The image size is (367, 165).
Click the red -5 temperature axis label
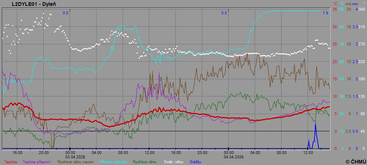(x=335, y=148)
